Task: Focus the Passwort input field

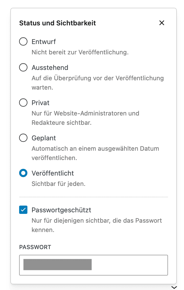Action: tap(93, 265)
